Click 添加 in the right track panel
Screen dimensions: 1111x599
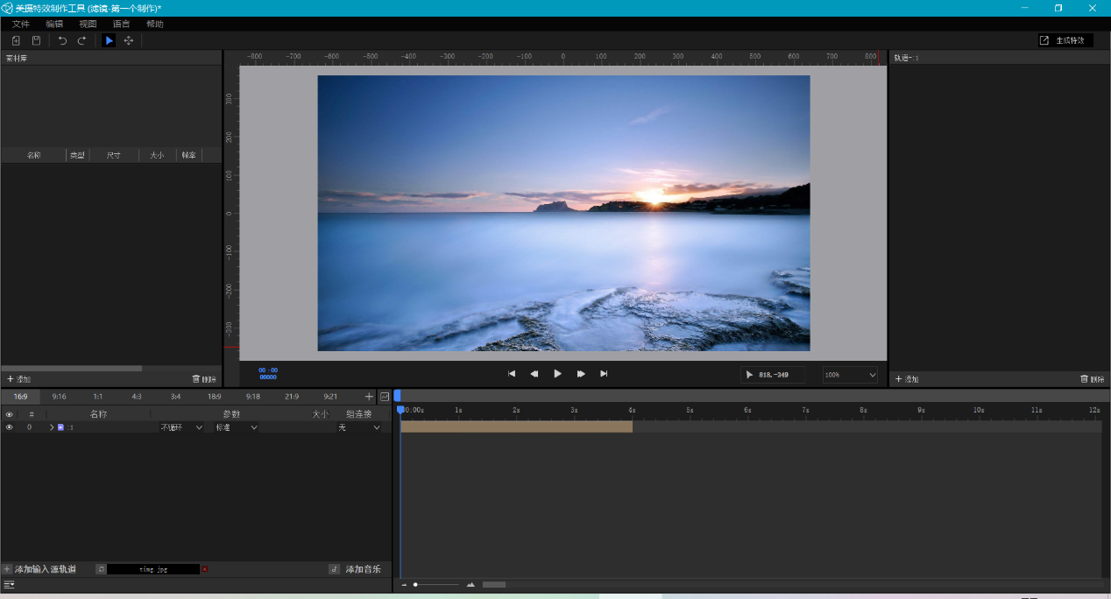(x=906, y=379)
